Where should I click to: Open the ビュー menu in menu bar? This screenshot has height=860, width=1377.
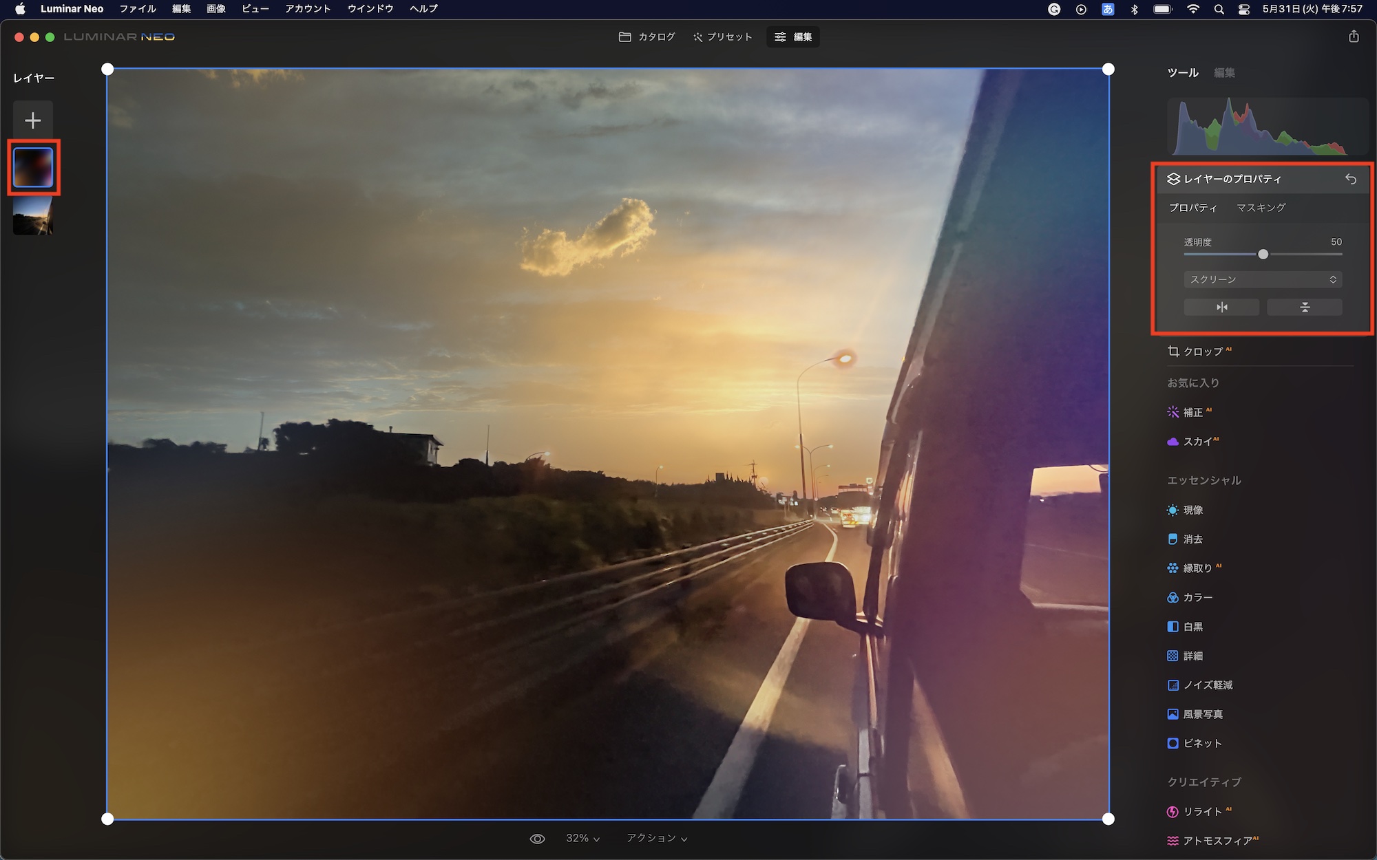(255, 9)
